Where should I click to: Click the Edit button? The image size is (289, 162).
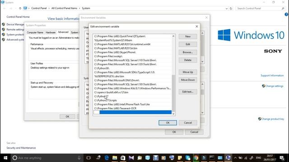click(188, 44)
